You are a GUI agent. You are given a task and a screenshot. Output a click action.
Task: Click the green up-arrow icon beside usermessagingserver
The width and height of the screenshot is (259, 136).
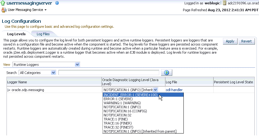pyautogui.click(x=3, y=3)
